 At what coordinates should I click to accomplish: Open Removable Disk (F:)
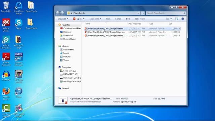pos(71,78)
